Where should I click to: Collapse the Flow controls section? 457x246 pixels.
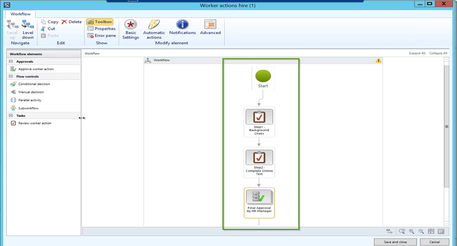point(11,76)
